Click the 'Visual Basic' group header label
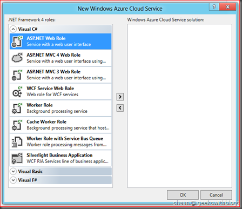This screenshot has width=242, height=209. pos(30,172)
